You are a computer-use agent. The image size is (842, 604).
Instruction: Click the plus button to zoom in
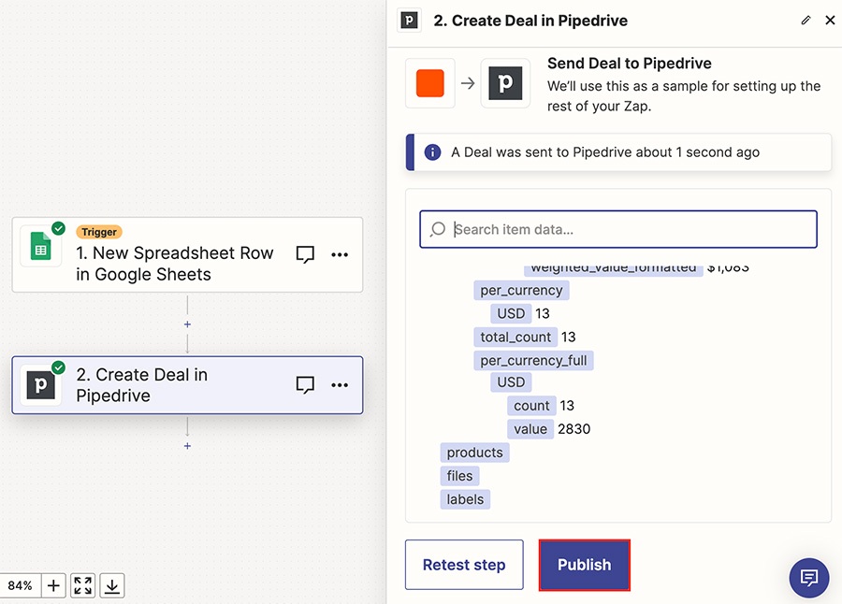coord(53,585)
